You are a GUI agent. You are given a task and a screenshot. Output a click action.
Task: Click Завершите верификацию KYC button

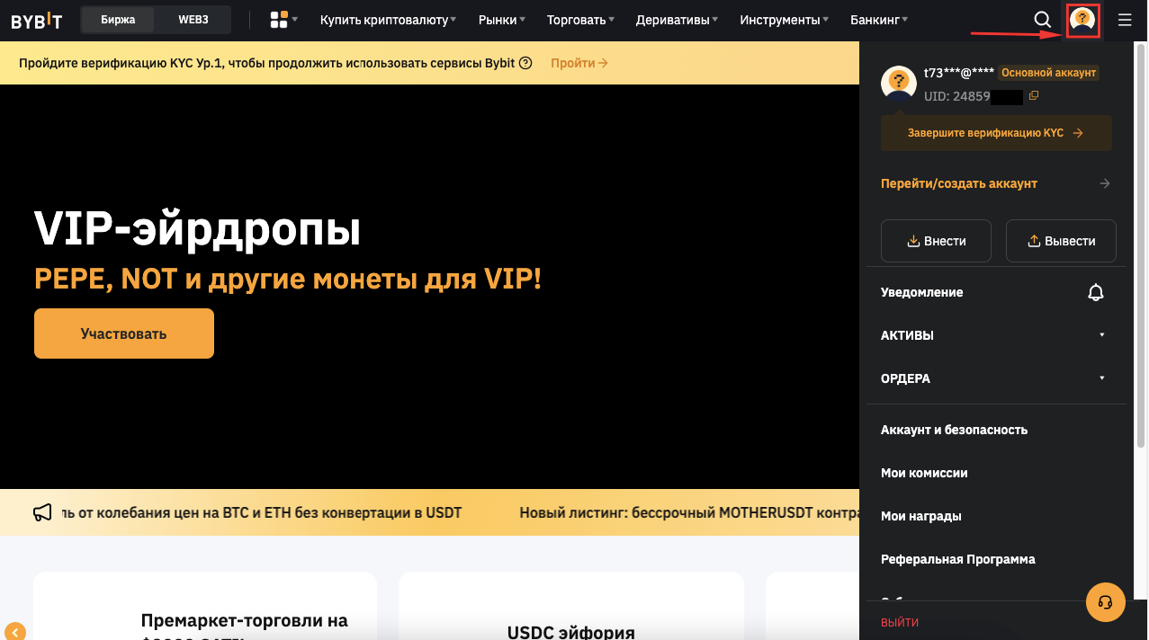[x=996, y=133]
